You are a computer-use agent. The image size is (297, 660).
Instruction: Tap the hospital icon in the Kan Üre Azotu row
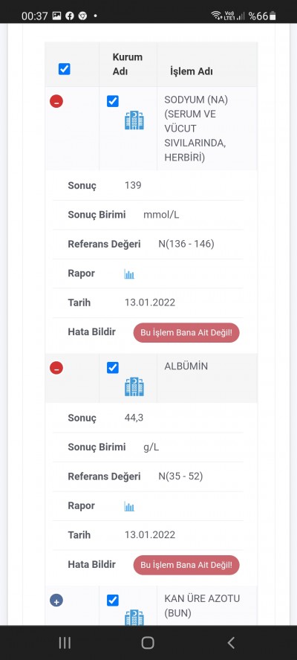point(134,618)
